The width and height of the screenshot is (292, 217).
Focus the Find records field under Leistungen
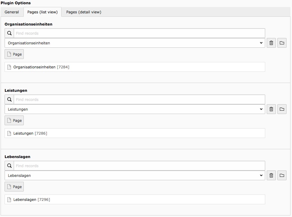[x=139, y=99]
